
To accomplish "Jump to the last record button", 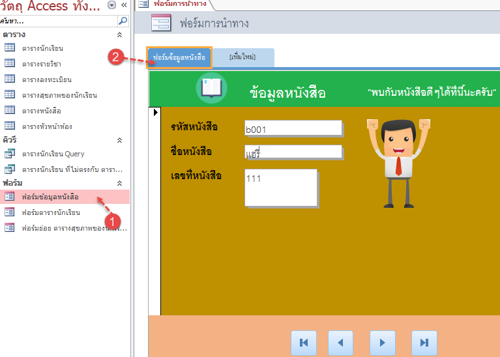I will pyautogui.click(x=424, y=342).
